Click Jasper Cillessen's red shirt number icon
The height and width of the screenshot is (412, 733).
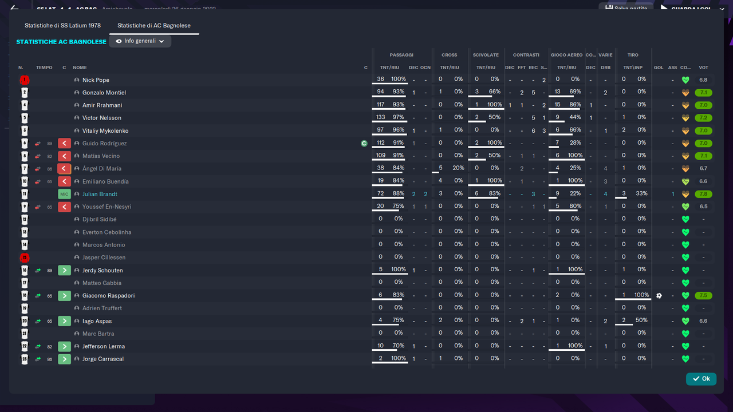(25, 257)
